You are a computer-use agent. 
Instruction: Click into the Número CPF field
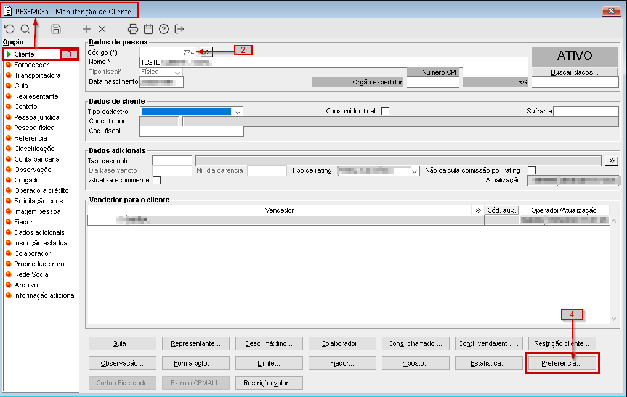point(495,72)
